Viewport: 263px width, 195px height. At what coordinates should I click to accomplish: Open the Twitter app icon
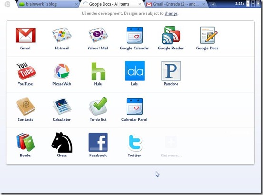coord(135,143)
